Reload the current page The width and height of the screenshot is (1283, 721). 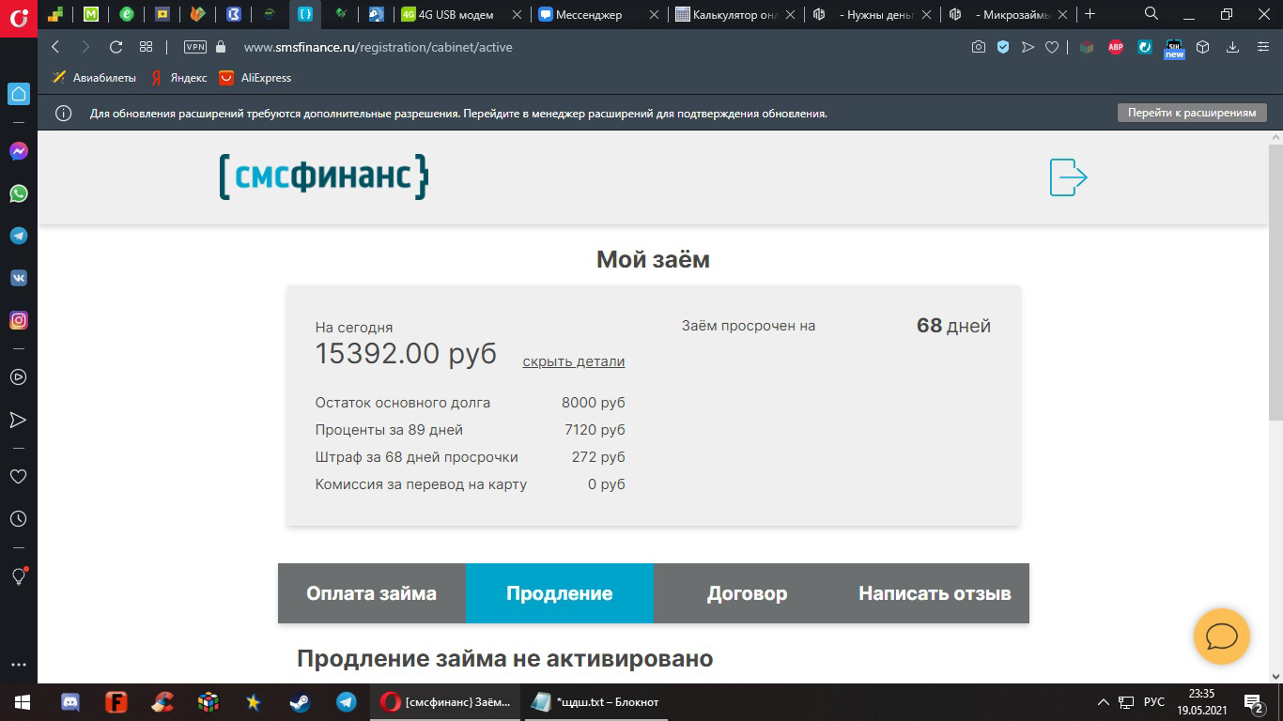(116, 47)
